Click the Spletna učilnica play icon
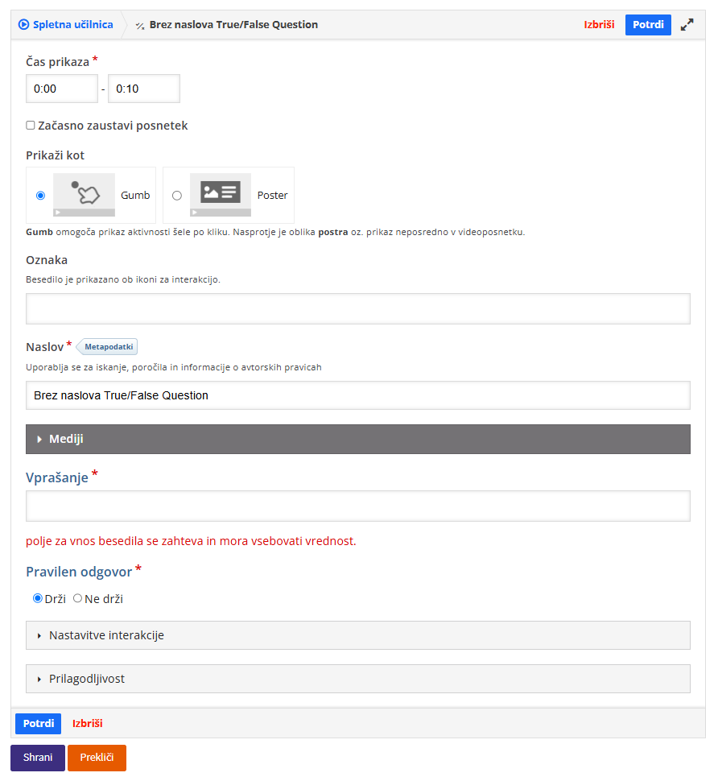 point(23,25)
